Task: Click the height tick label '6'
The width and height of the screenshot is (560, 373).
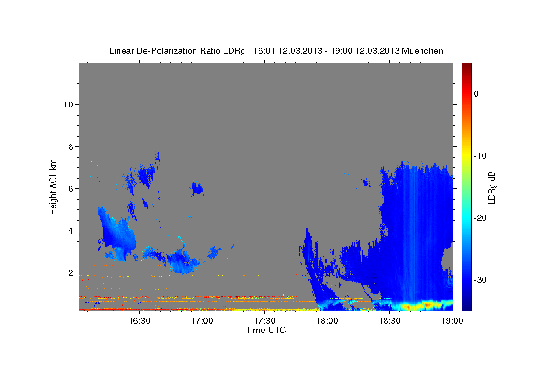Action: 70,189
